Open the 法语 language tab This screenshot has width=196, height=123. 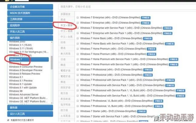66,42
